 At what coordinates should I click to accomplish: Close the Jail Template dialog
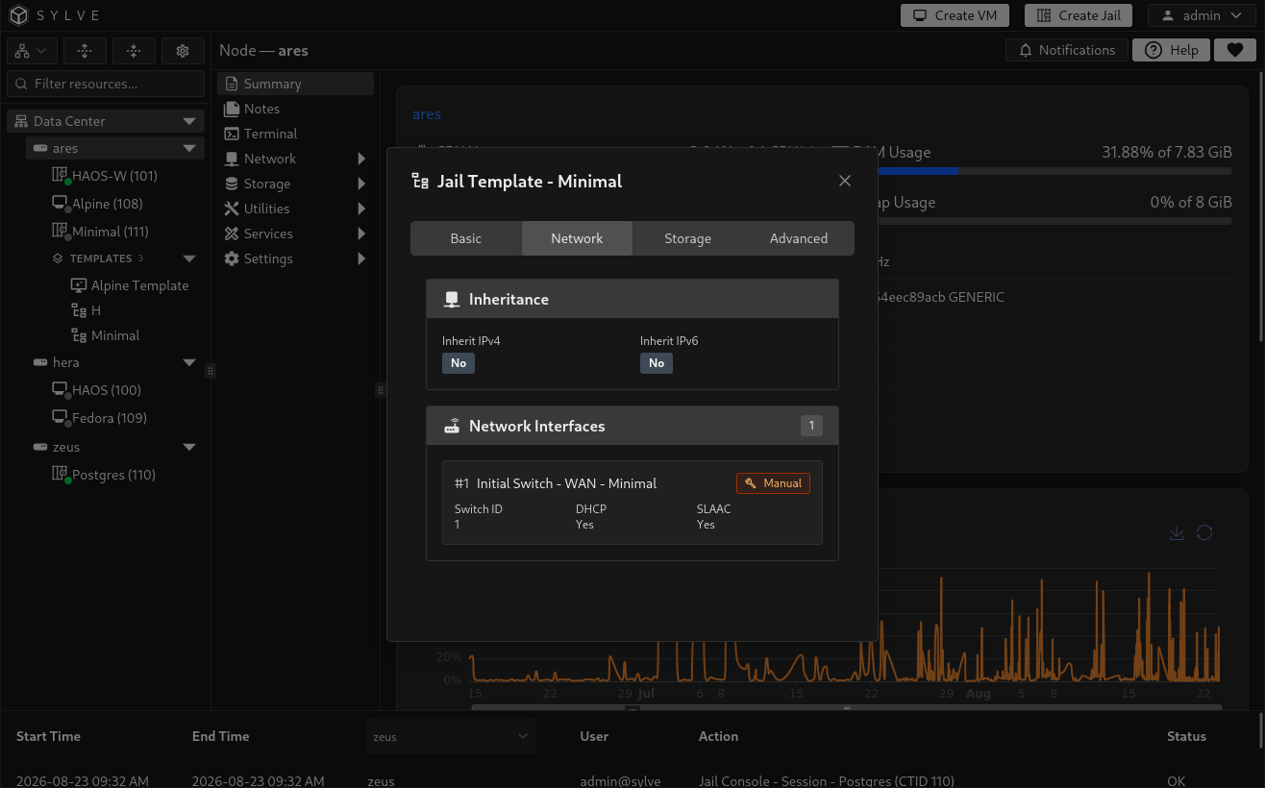click(845, 181)
